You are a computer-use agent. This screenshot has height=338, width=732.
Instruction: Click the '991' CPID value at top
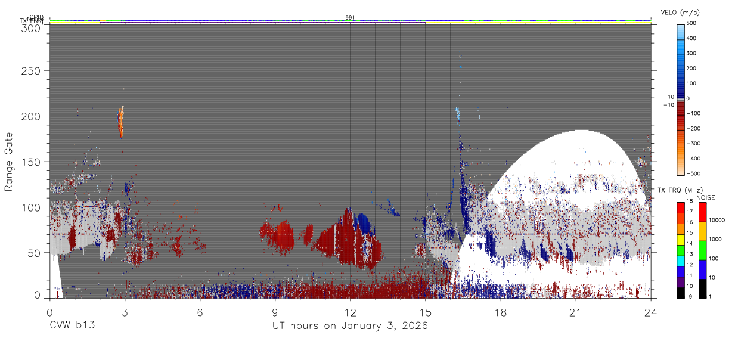[350, 18]
